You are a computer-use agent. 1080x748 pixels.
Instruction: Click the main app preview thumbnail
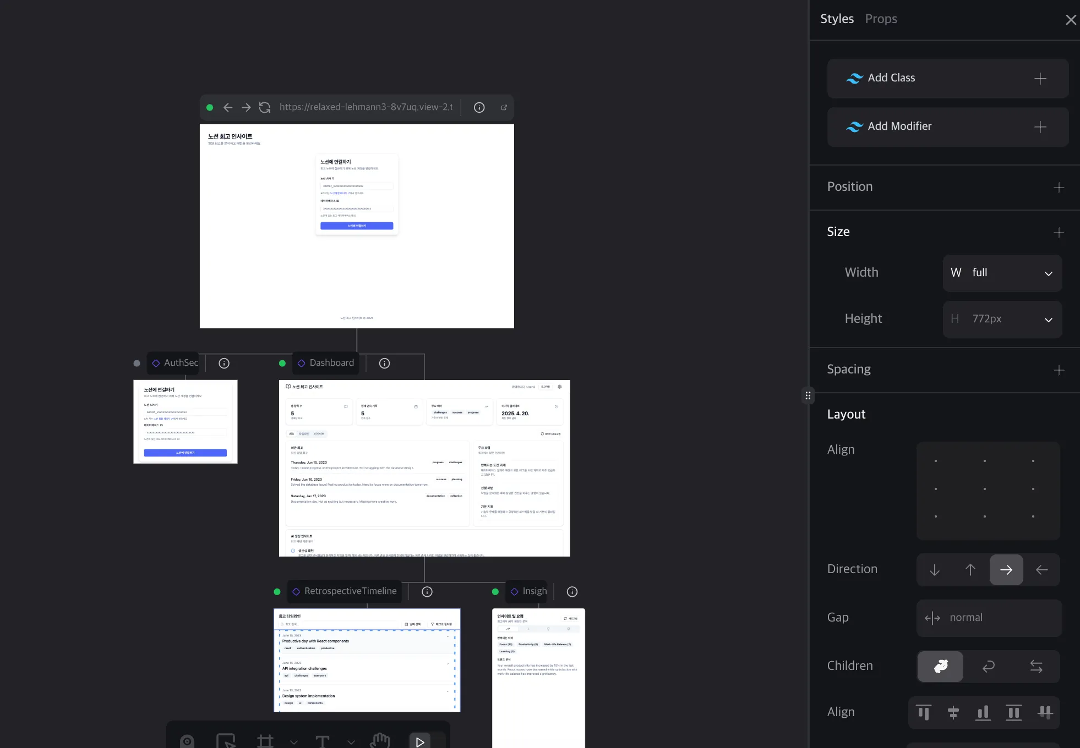(357, 226)
